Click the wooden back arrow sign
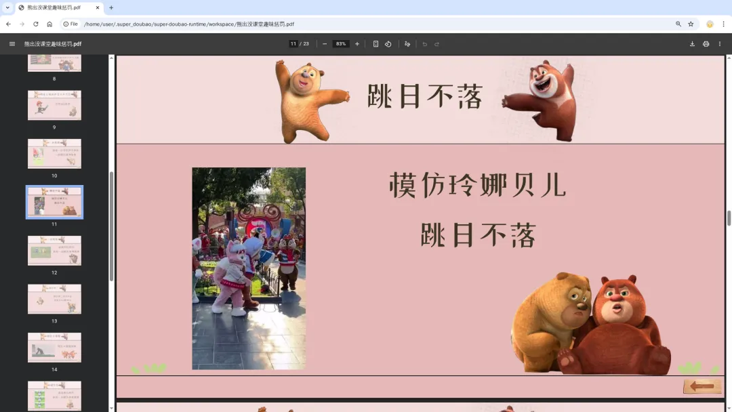The image size is (732, 412). (702, 386)
